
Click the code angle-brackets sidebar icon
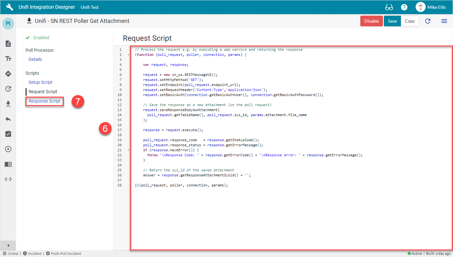pyautogui.click(x=8, y=179)
